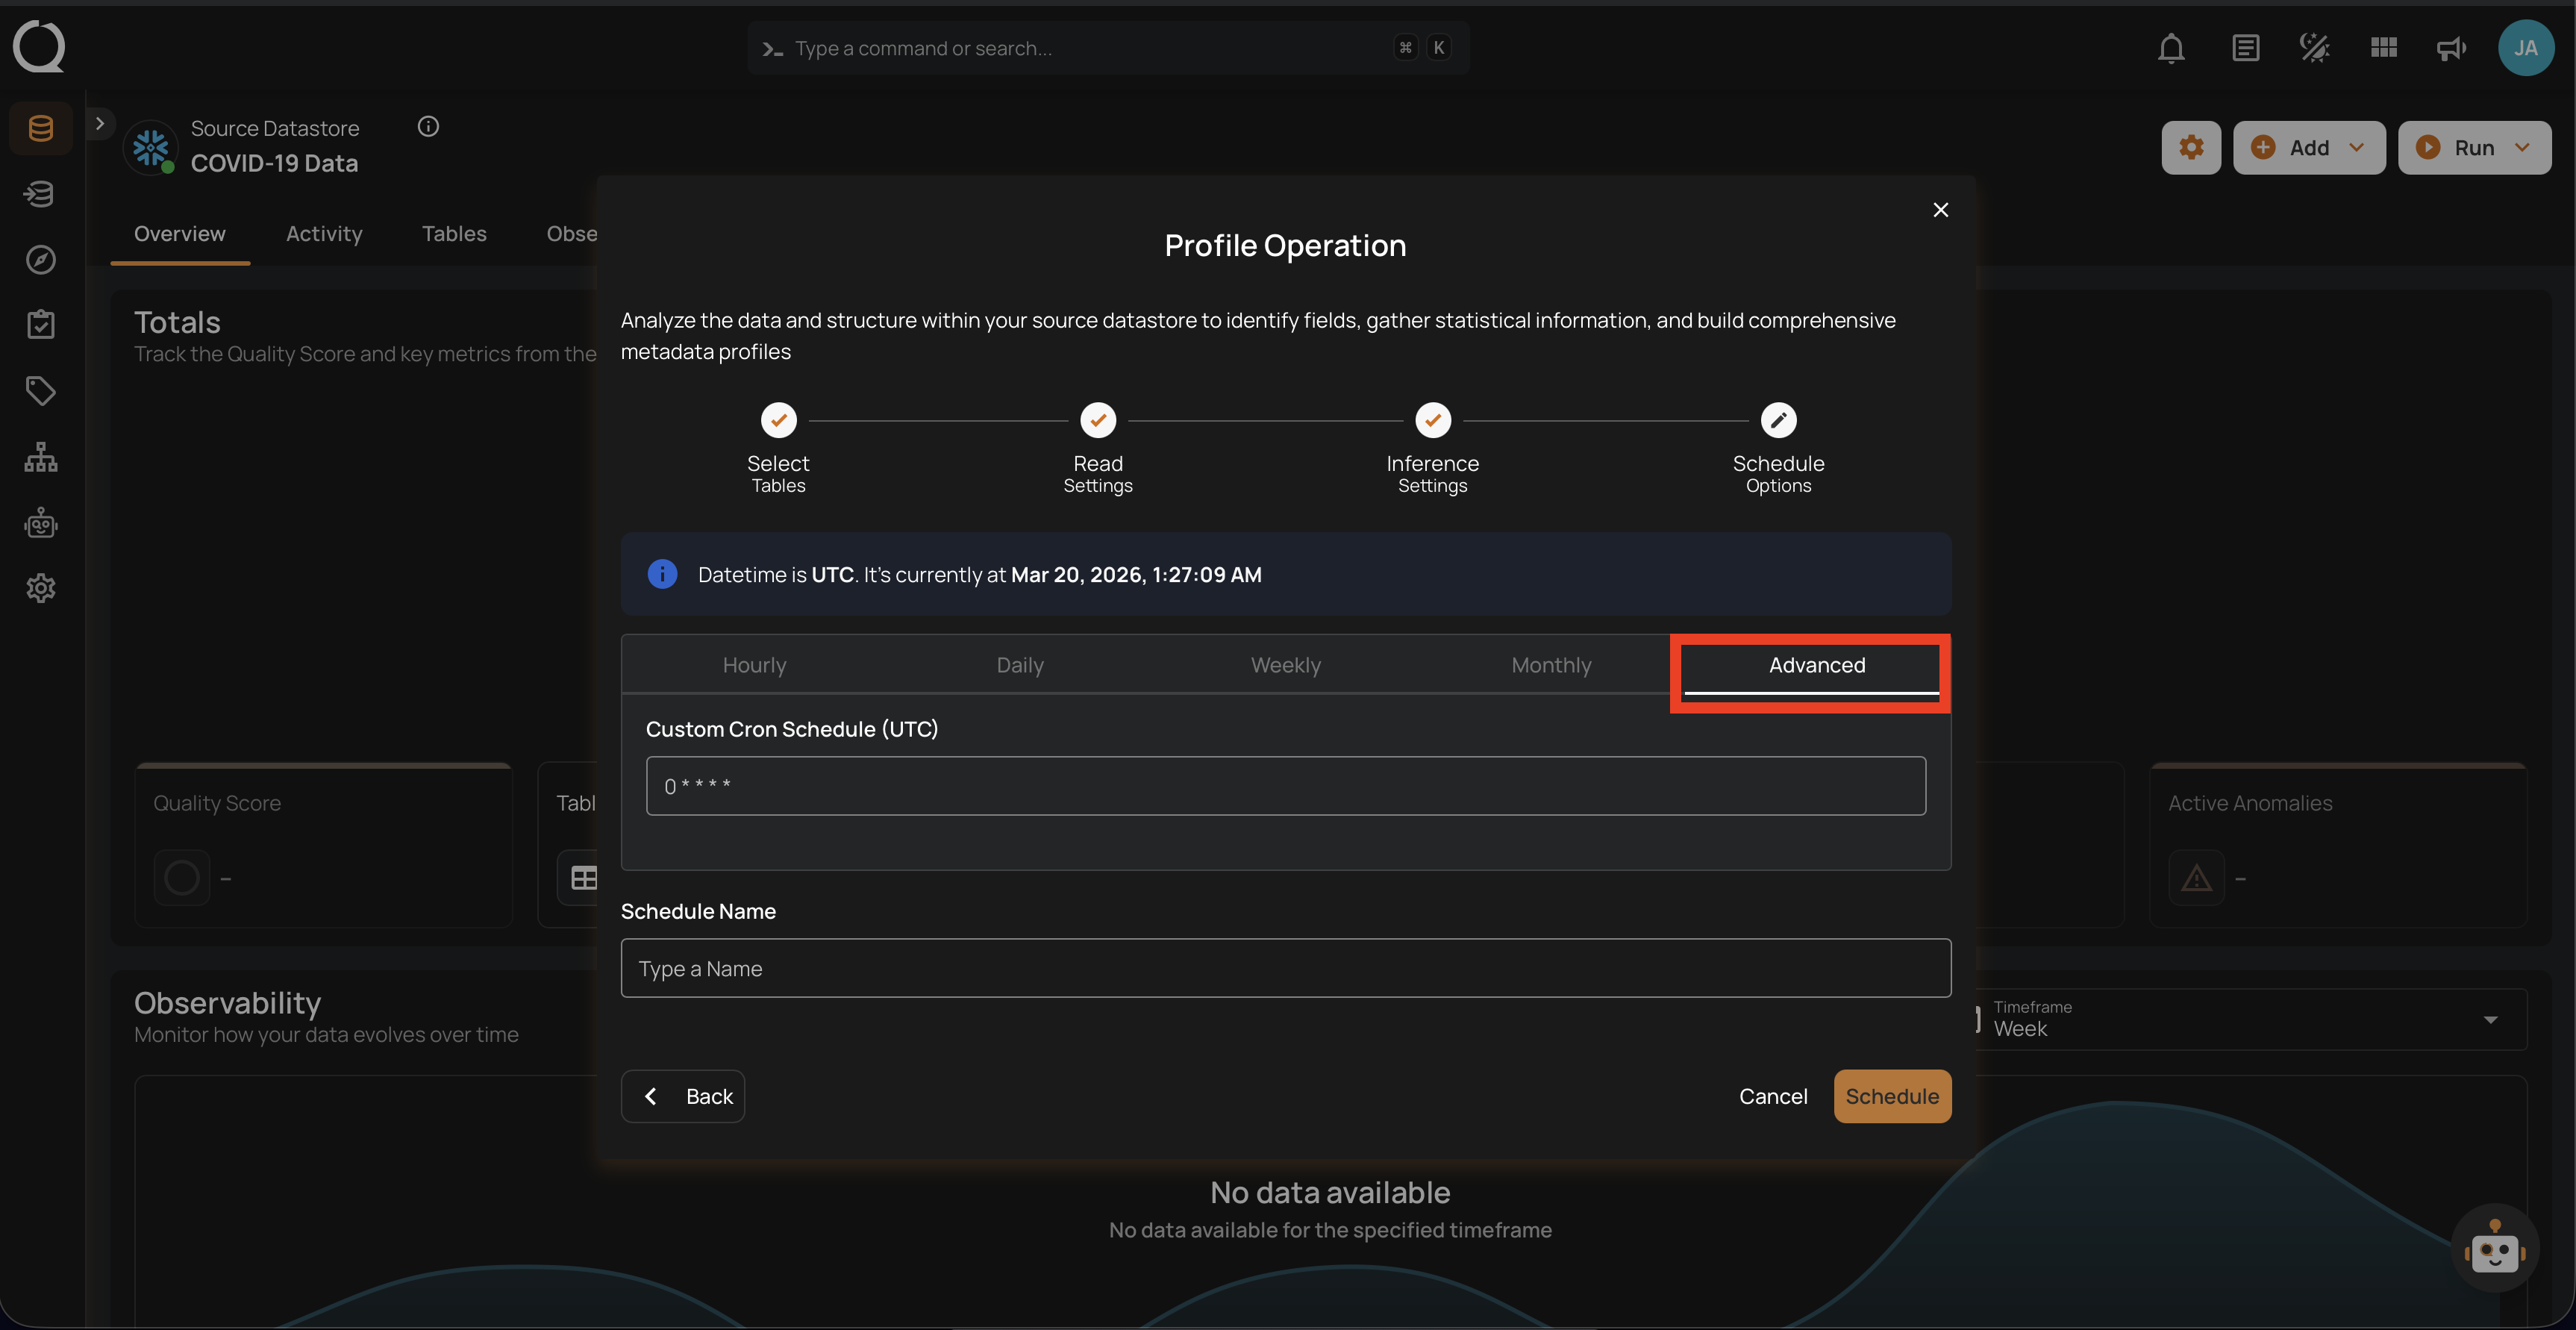Screen dimensions: 2576x1330
Task: Go Back to Inference Settings step
Action: 683,1095
